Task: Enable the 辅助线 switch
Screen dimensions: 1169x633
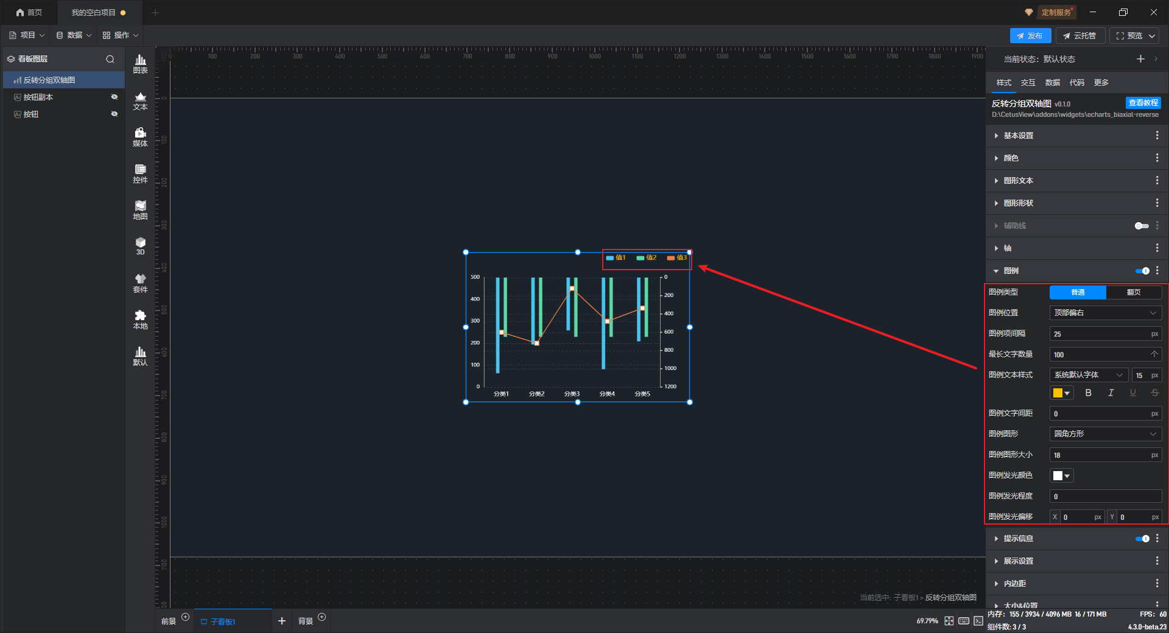Action: coord(1142,226)
